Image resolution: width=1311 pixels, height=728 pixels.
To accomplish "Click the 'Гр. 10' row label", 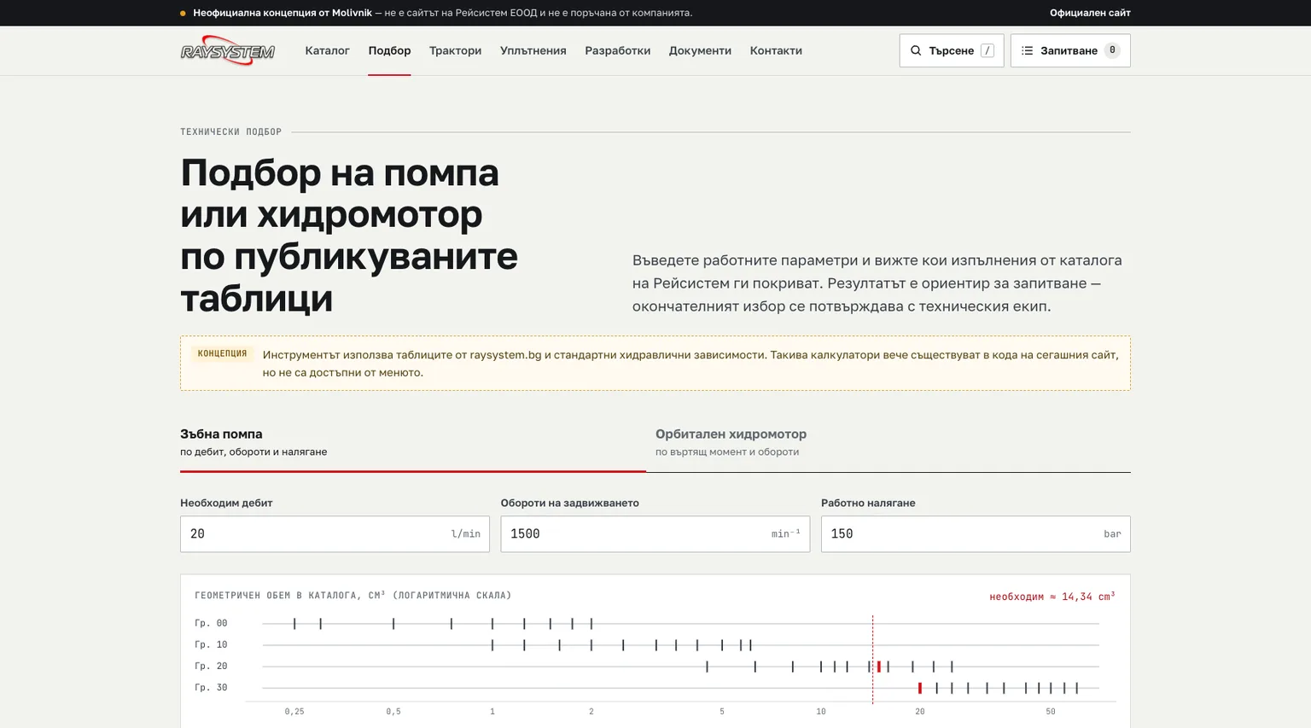I will (x=211, y=644).
